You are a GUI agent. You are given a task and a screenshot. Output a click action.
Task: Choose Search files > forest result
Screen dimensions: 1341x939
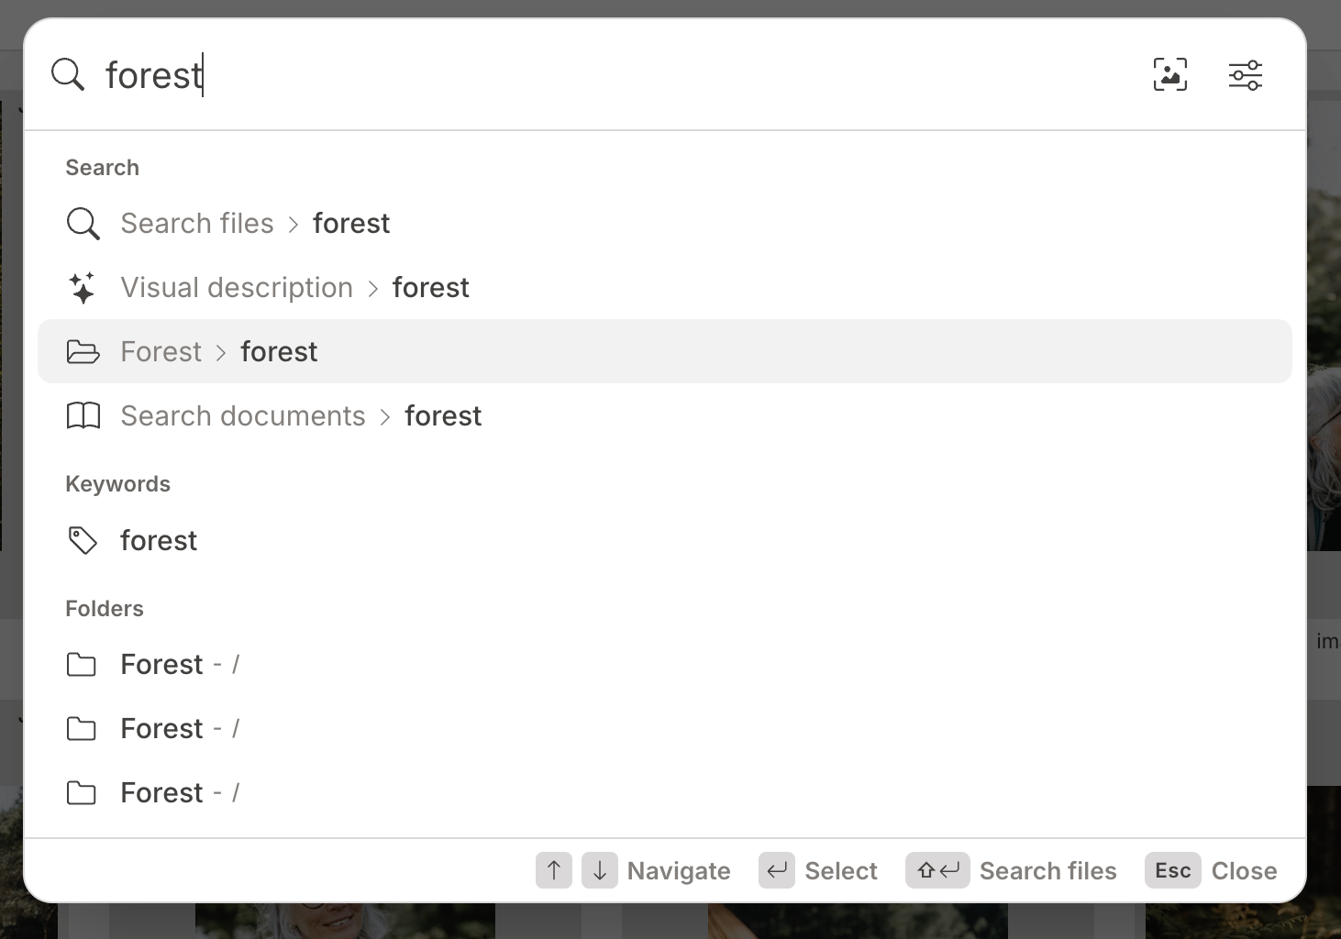[665, 224]
